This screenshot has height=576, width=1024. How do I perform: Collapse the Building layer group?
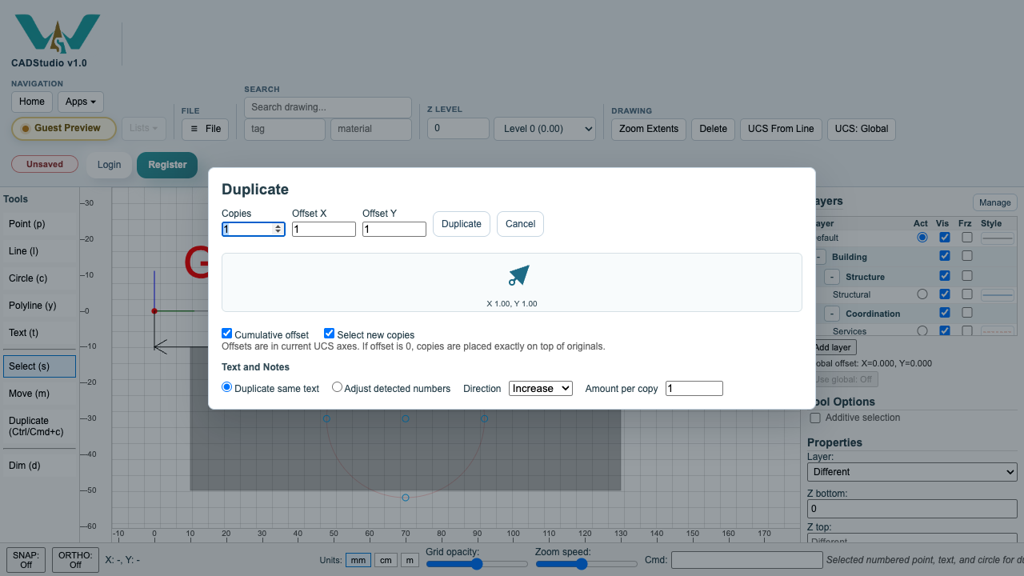[x=821, y=257]
